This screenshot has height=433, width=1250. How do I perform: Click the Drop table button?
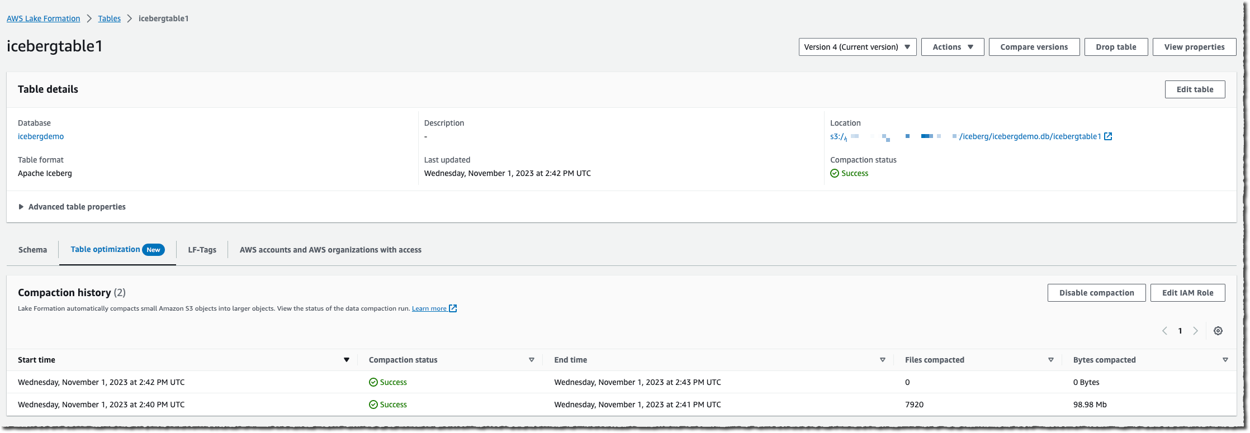pyautogui.click(x=1116, y=47)
